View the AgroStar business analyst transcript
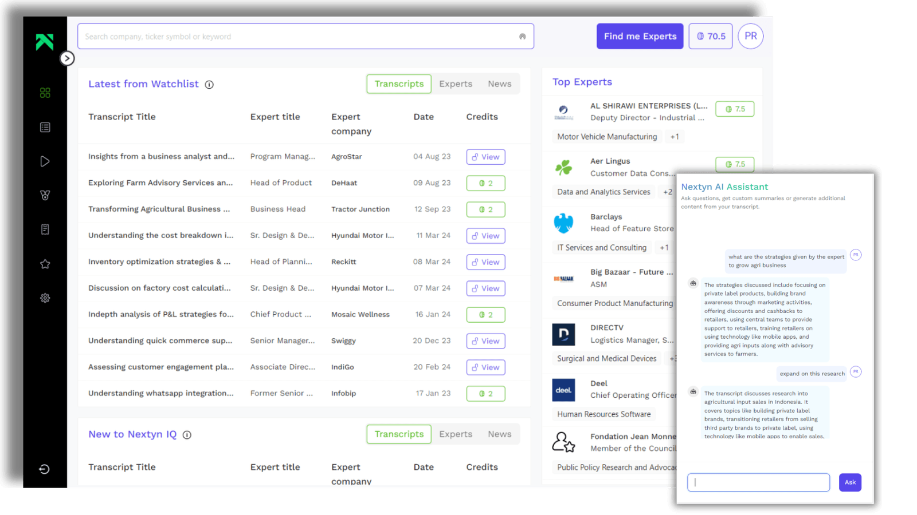The height and width of the screenshot is (515, 917). tap(485, 156)
